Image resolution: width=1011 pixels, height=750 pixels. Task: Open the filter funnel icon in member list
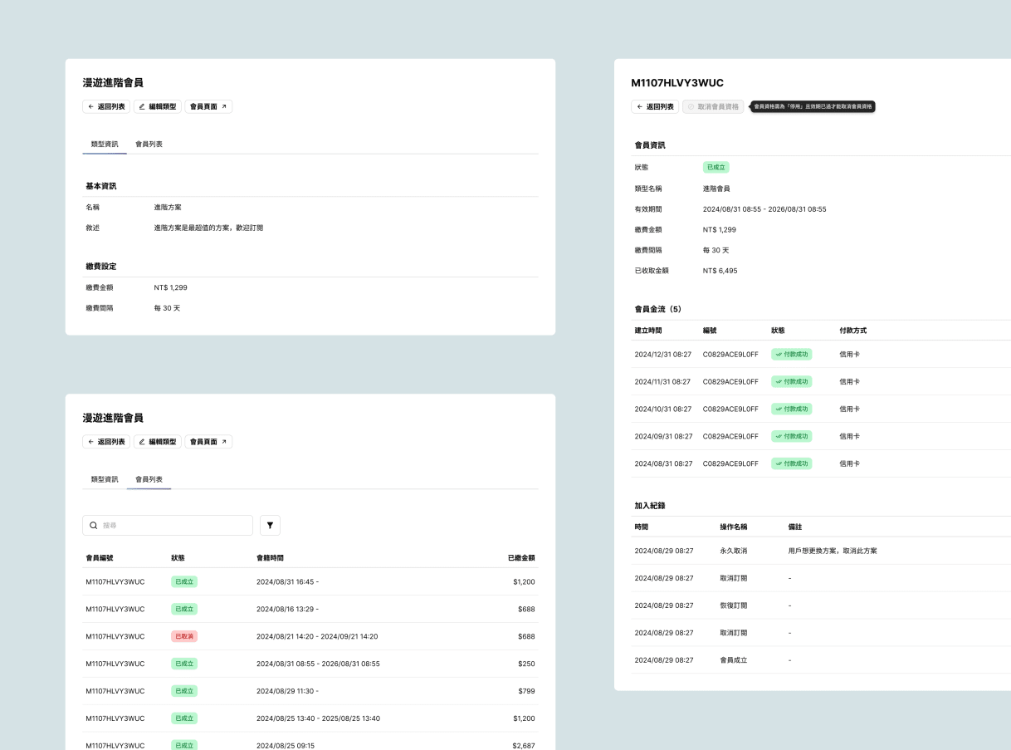point(270,525)
